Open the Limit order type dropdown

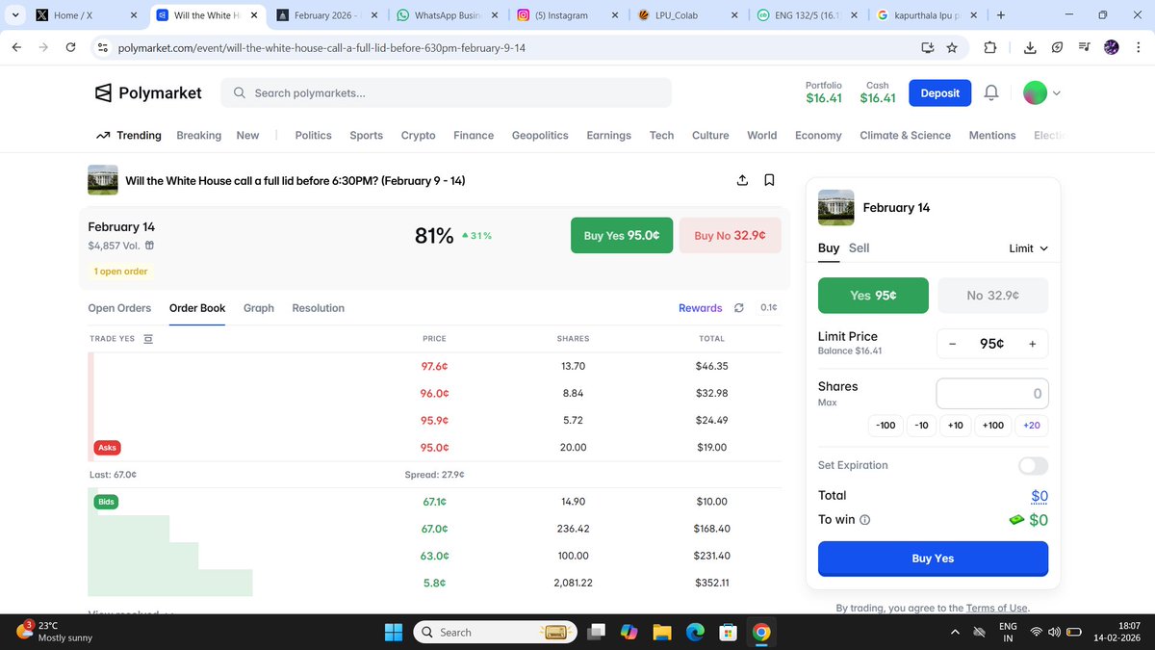click(x=1028, y=248)
